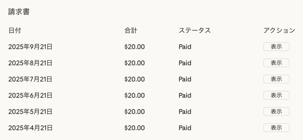Click Paid status on the 2025年9月21日 row
This screenshot has height=140, width=303.
[185, 47]
